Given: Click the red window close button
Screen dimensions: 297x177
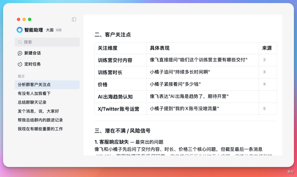Looking at the screenshot, I should [19, 19].
